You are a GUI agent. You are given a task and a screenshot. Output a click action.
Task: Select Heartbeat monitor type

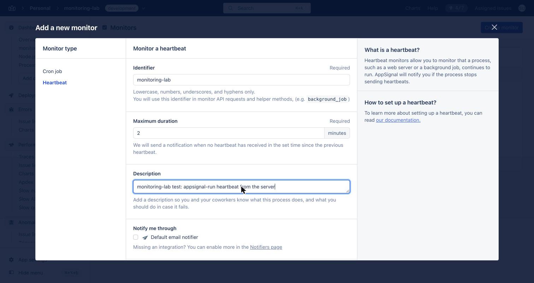[55, 83]
